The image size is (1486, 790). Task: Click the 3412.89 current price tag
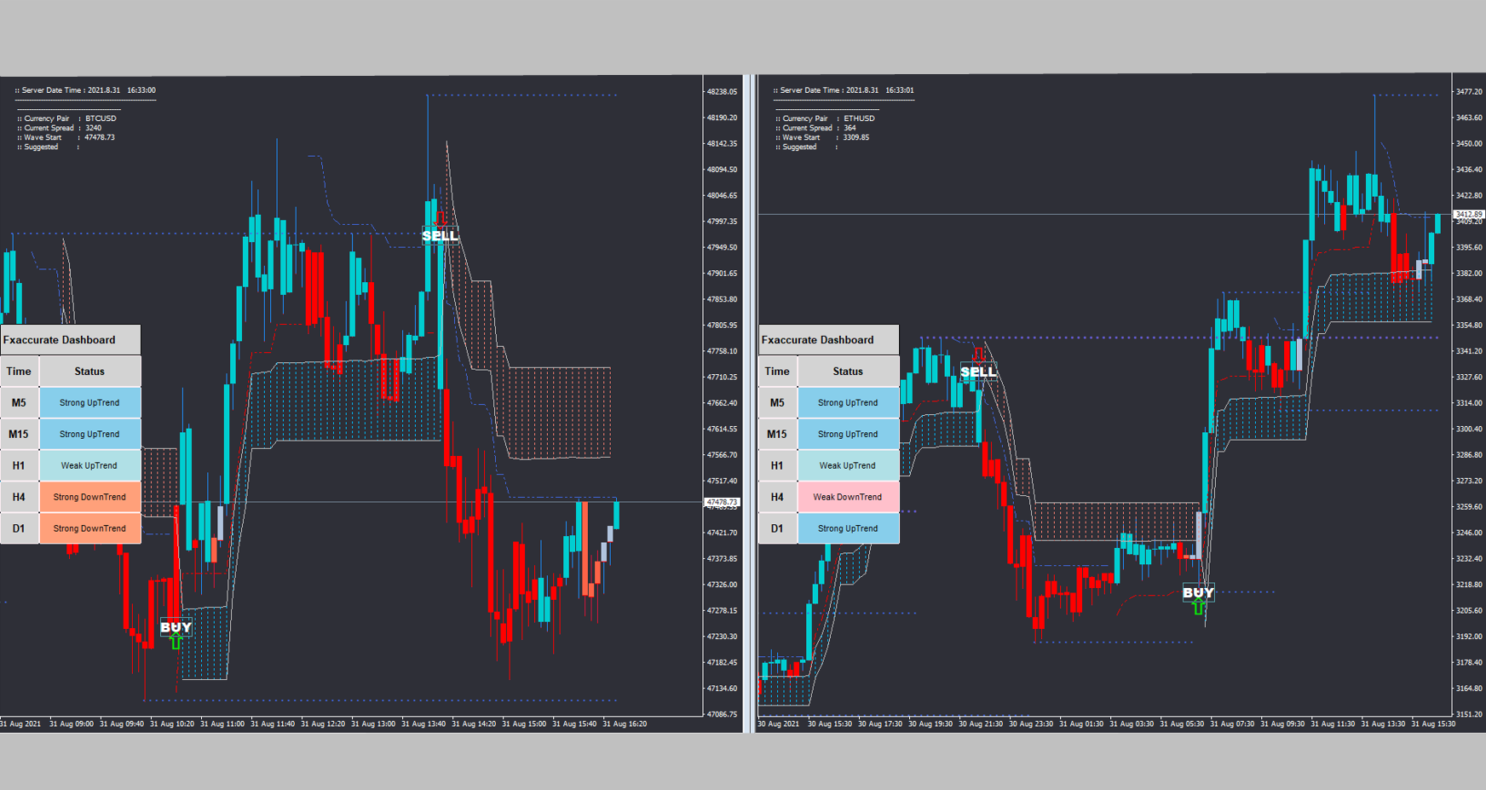pos(1468,215)
